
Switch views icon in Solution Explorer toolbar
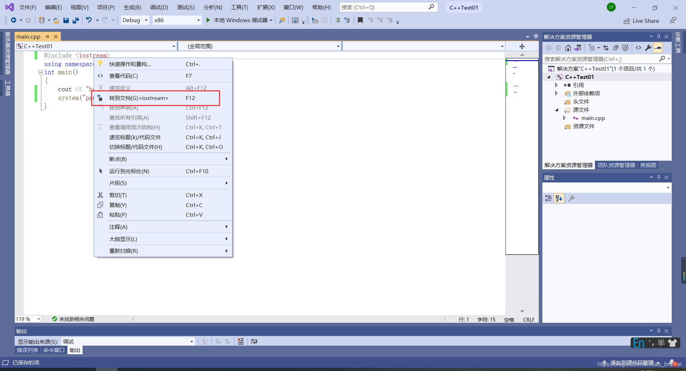(578, 48)
